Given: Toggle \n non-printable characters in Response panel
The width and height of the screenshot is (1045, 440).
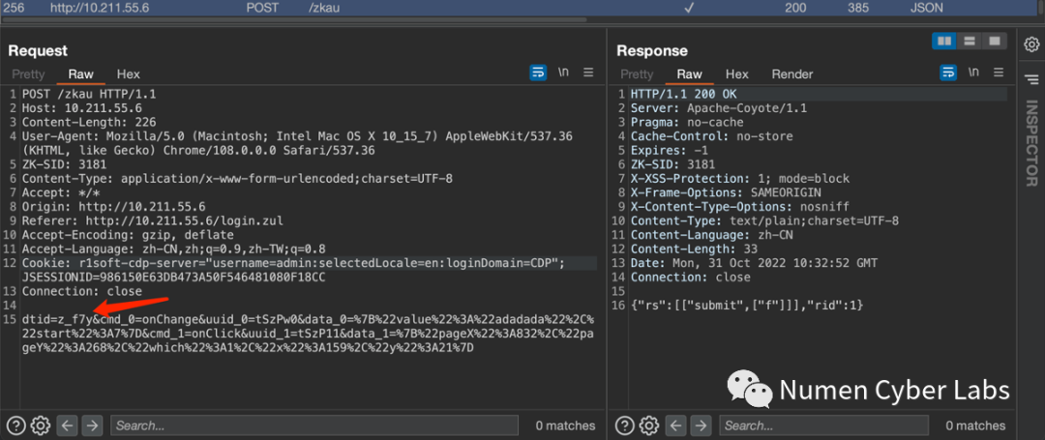Looking at the screenshot, I should (x=973, y=73).
